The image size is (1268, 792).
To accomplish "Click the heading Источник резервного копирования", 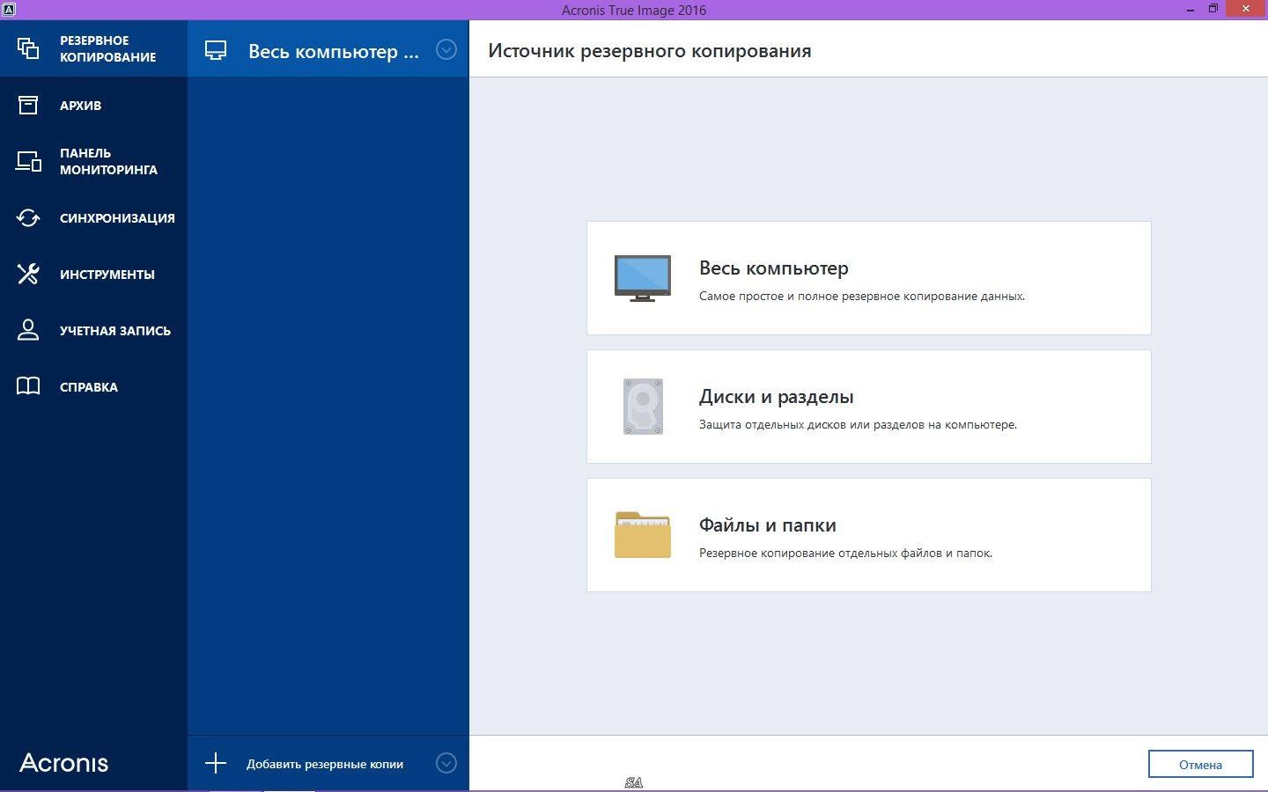I will point(650,51).
